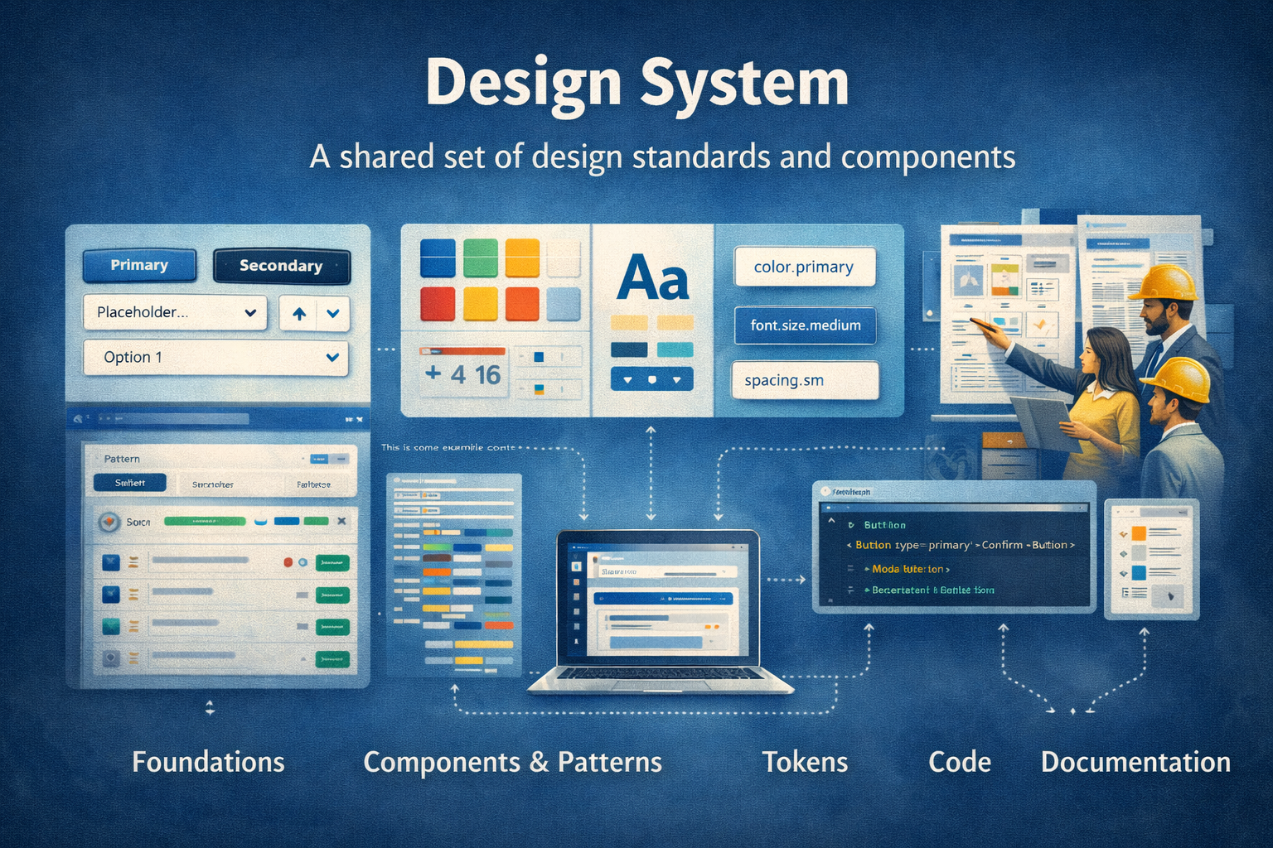Image resolution: width=1273 pixels, height=848 pixels.
Task: Click the red status dot in the first list row
Action: [288, 561]
